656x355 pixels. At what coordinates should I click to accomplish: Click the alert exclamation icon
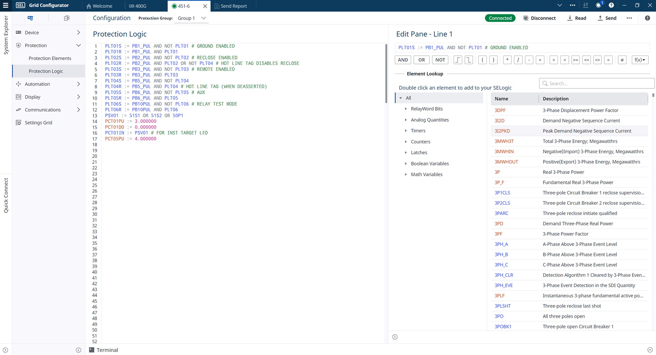tap(647, 18)
